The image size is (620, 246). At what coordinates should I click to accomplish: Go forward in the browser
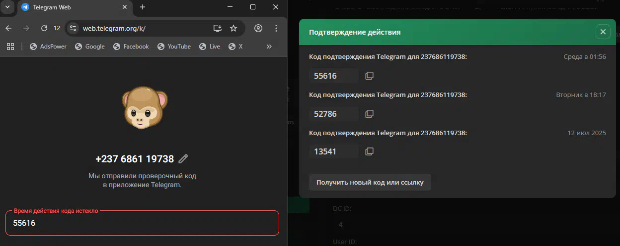[26, 28]
